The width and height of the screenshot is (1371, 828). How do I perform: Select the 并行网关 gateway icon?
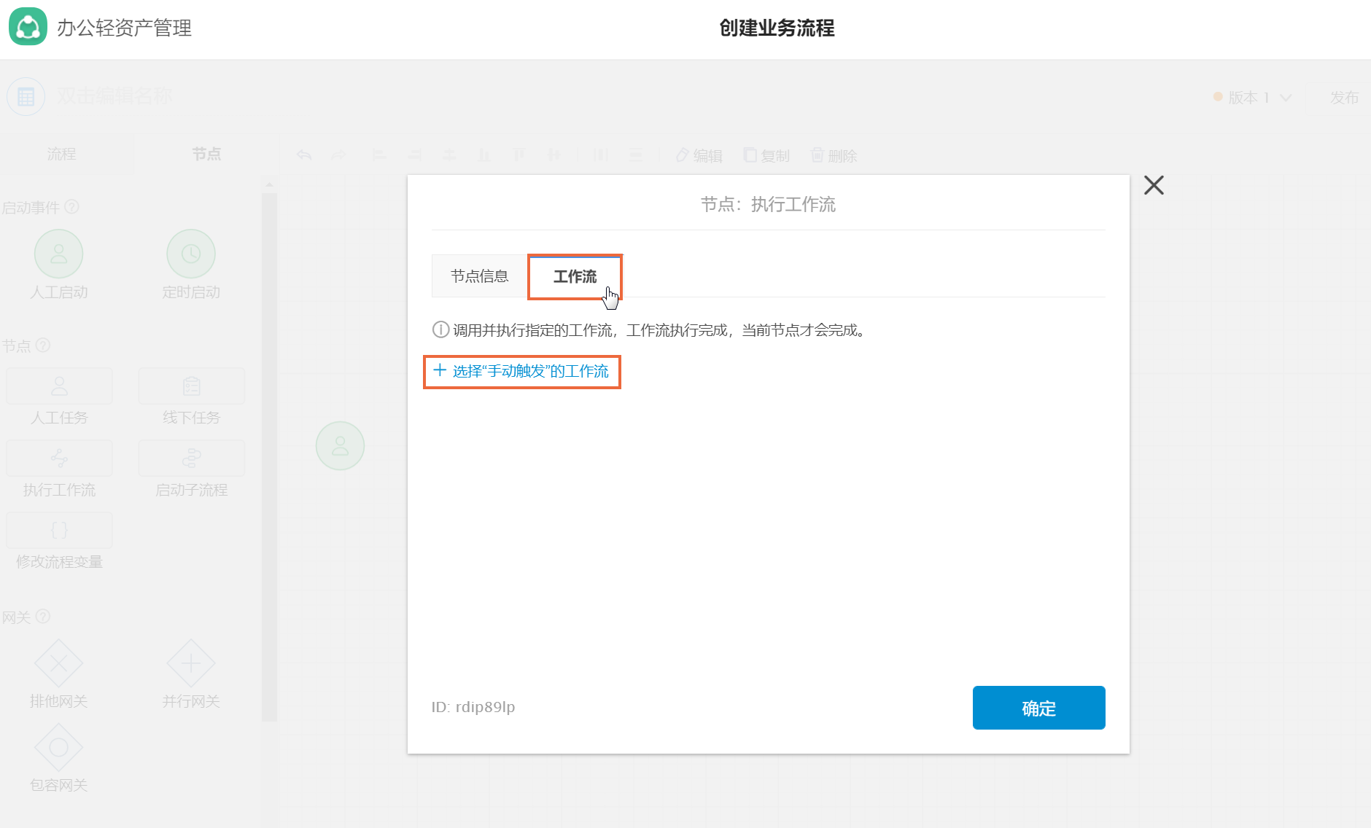pos(191,663)
